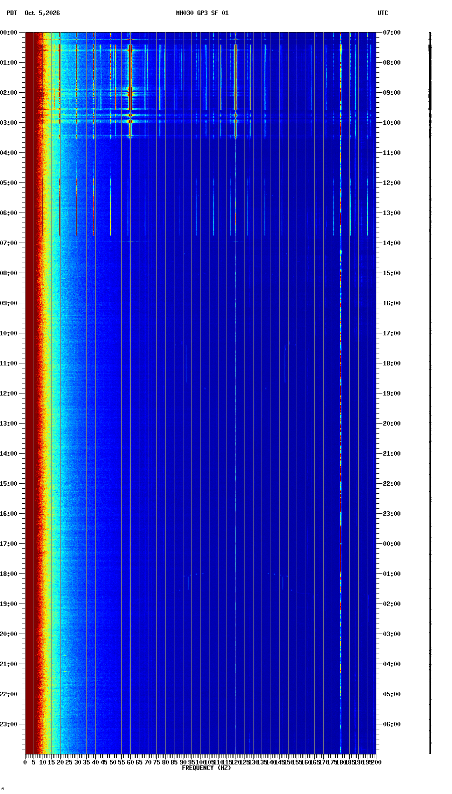The width and height of the screenshot is (452, 794).
Task: Click 22:00 on the UTC time axis
Action: (392, 484)
